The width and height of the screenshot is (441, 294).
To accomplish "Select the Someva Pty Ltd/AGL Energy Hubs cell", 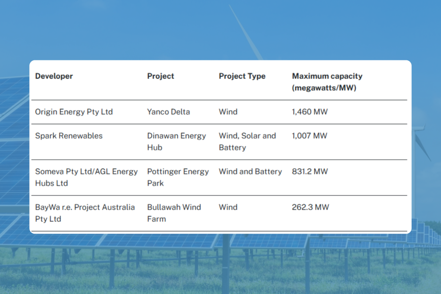I will click(86, 177).
